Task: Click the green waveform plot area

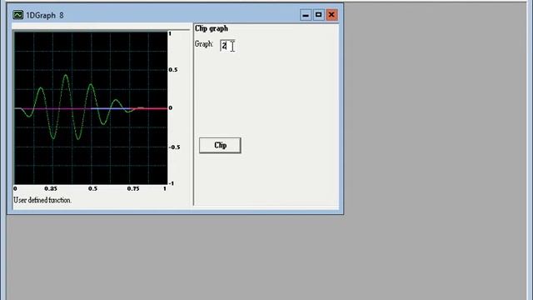Action: click(91, 107)
